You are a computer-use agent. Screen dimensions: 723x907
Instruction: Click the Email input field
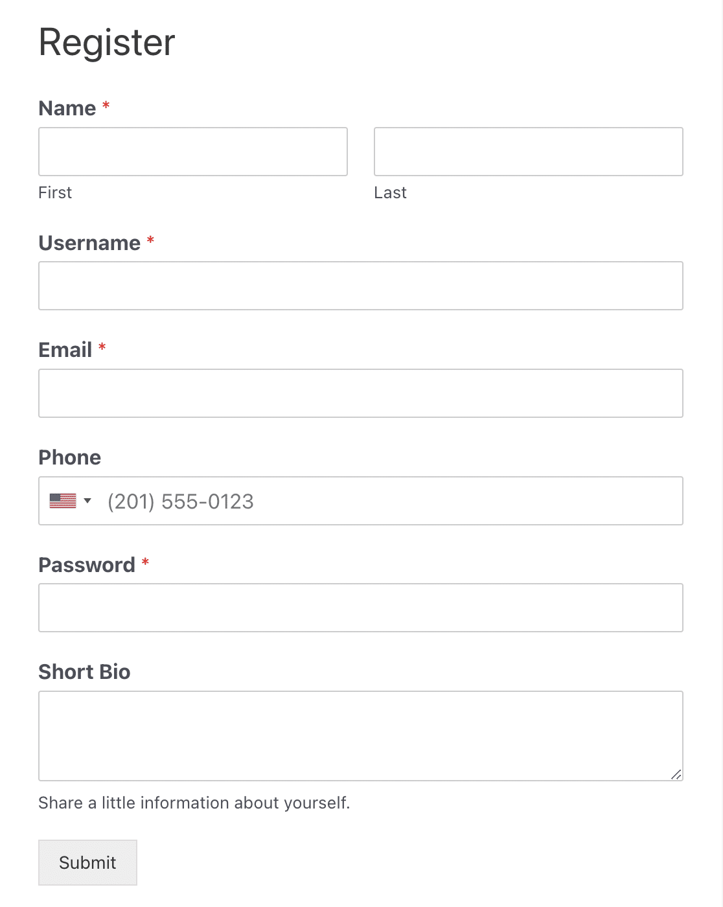point(361,393)
